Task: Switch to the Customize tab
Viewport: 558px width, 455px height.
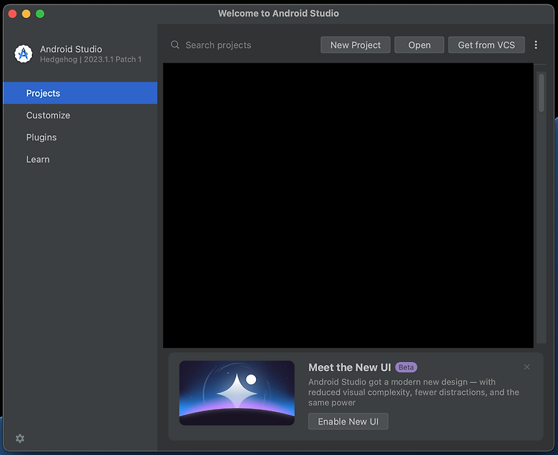Action: (x=80, y=115)
